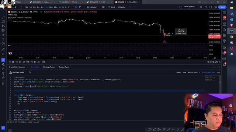Click Open in the Pine Editor

point(178,73)
